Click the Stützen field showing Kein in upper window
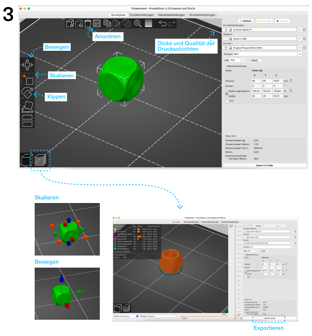The height and width of the screenshot is (336, 312). [x=265, y=54]
